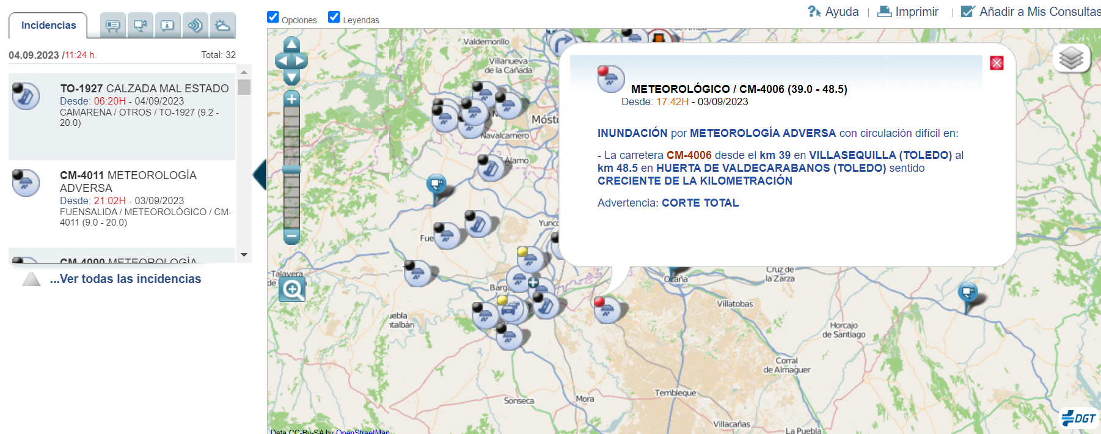Close the CM-4006 incident popup
Screen dimensions: 1101x434
pyautogui.click(x=997, y=63)
